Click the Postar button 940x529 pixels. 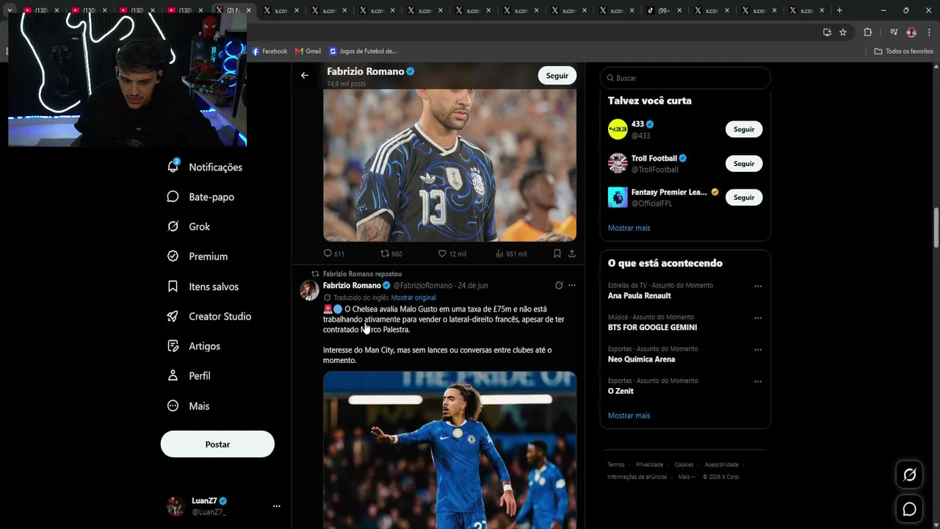pos(217,444)
